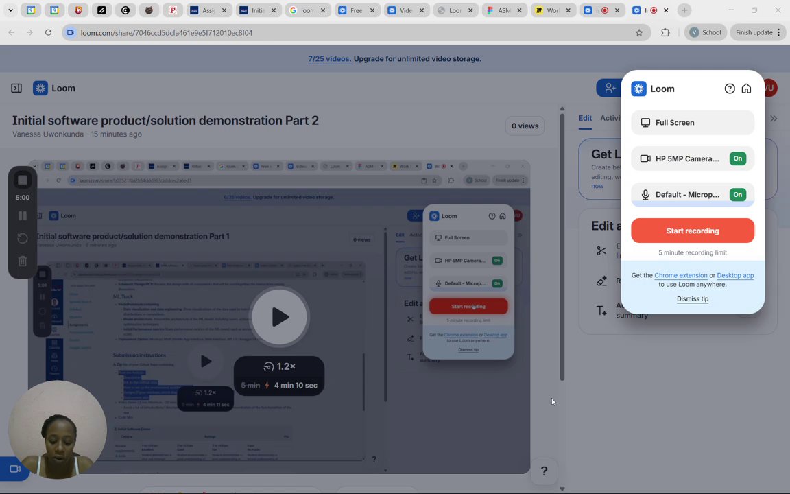Turn off the HP 5MP Camera On toggle
Screen dimensions: 790x494
coord(738,158)
